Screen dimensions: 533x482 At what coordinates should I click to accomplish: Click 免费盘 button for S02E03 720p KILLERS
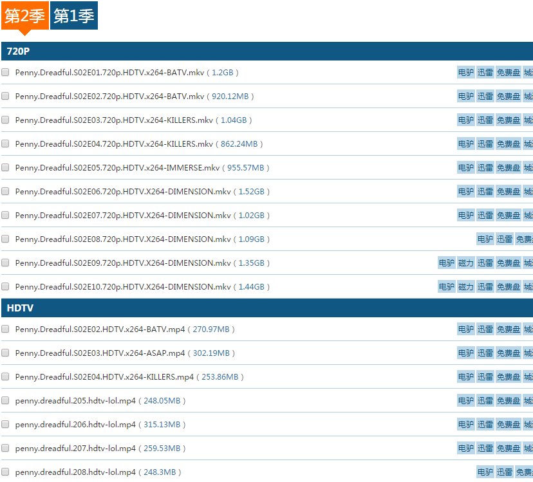click(509, 120)
